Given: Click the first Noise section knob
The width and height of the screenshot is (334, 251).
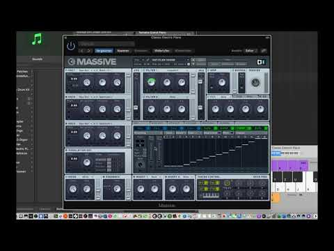Looking at the screenshot, I should [x=73, y=189].
